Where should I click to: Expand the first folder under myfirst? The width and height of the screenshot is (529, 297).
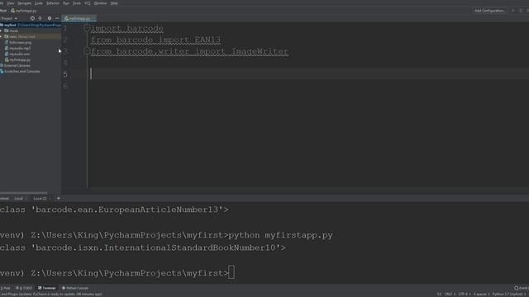(x=2, y=31)
